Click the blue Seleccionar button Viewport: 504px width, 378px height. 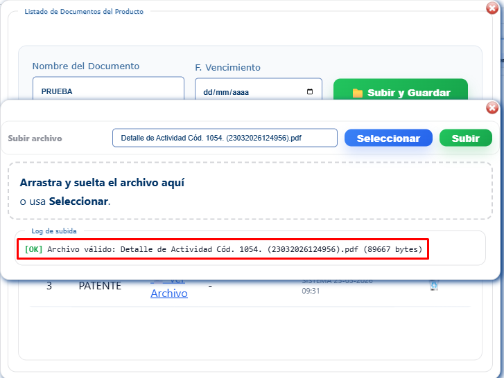pos(388,138)
